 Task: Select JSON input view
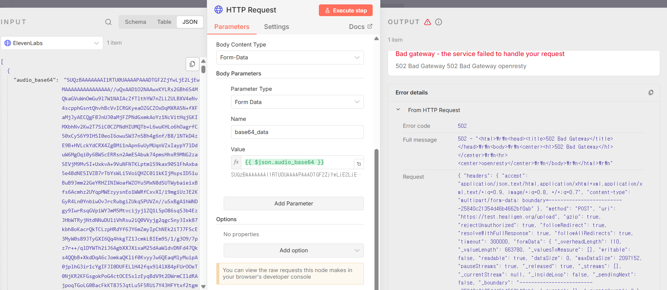190,22
